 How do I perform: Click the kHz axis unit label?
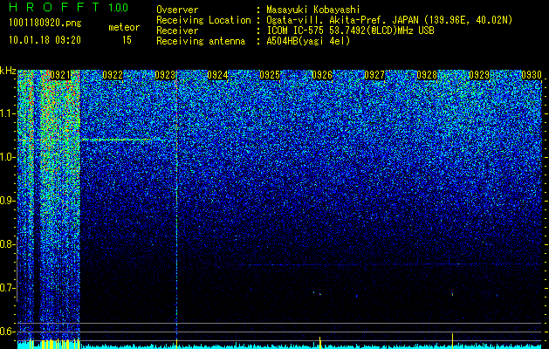[x=8, y=71]
